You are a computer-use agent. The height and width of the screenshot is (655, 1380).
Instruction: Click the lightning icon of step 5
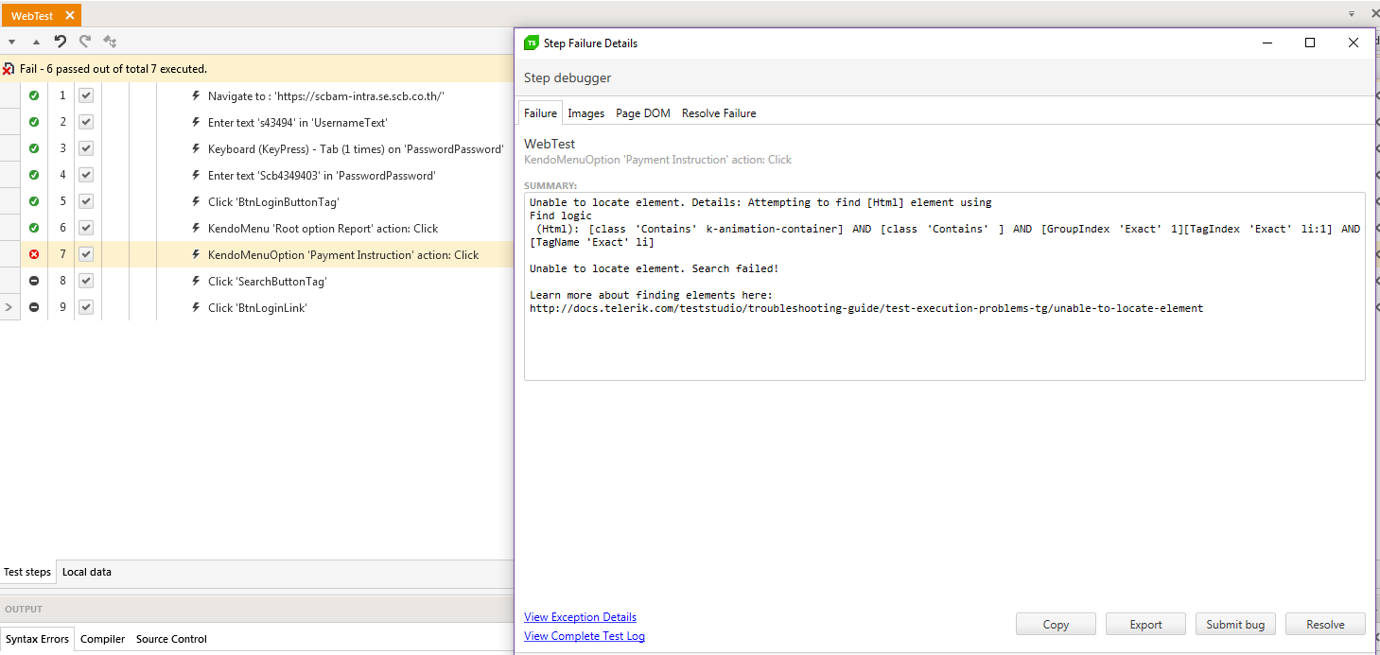click(x=196, y=201)
